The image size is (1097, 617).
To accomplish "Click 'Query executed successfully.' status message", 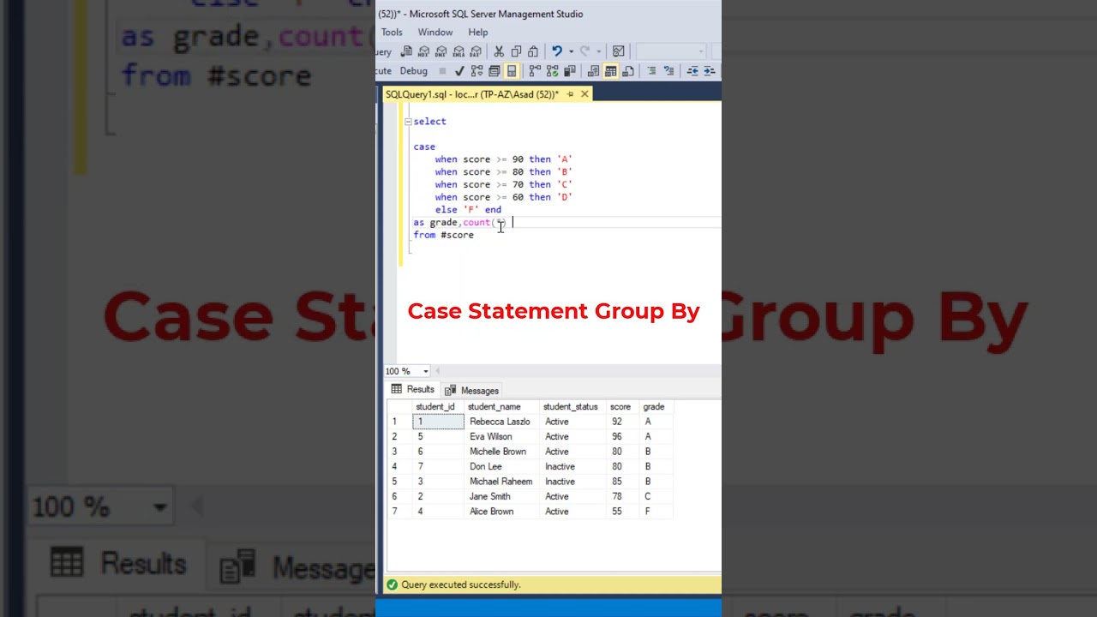I will 461,584.
